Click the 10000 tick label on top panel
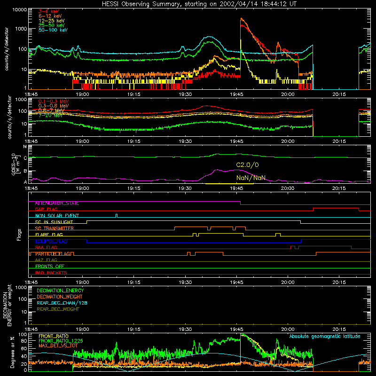376x376 pixels. coord(20,9)
